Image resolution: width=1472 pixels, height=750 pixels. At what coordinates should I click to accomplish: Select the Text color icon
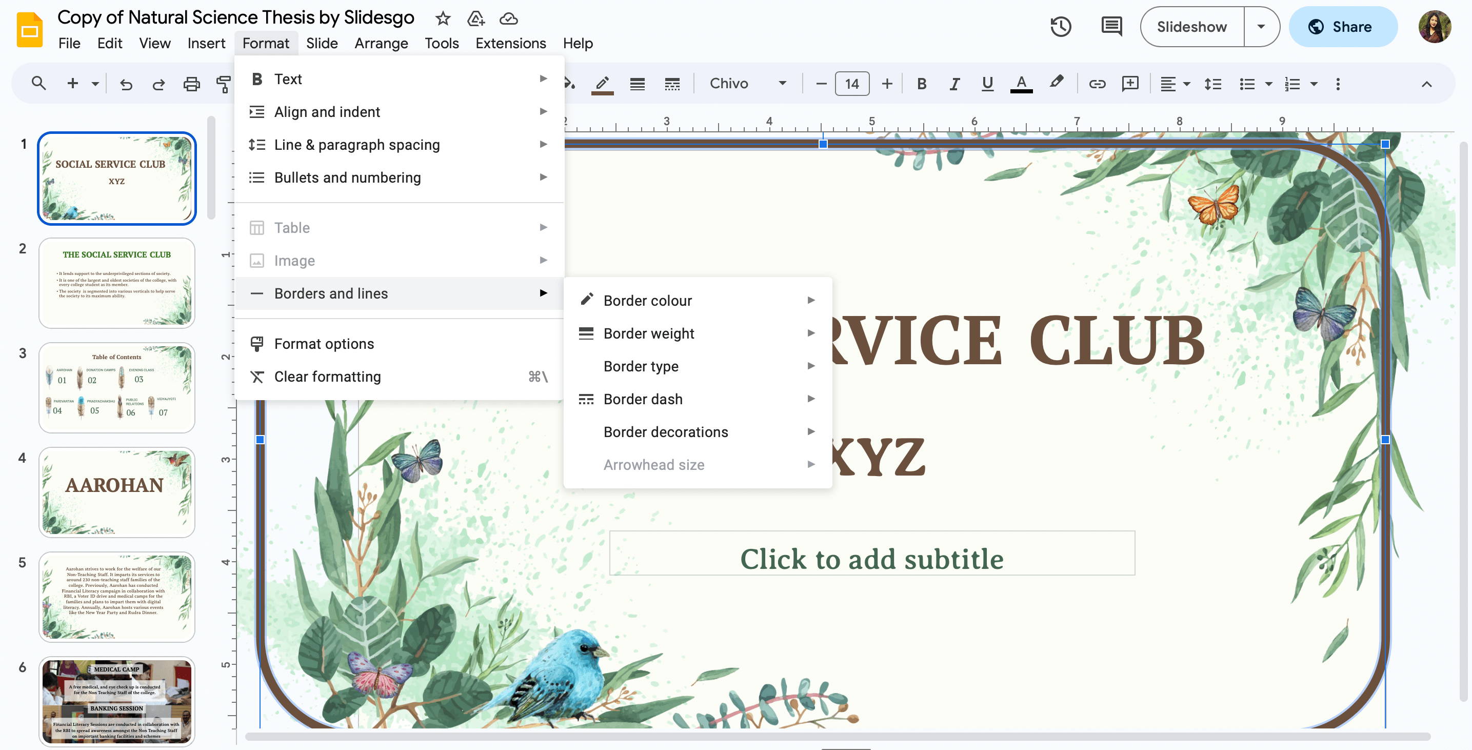[x=1020, y=85]
